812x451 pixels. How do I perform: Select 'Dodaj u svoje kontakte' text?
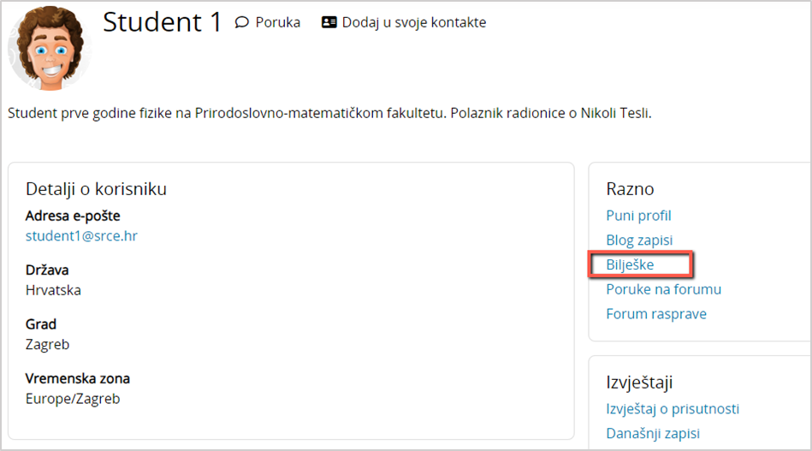click(x=413, y=22)
